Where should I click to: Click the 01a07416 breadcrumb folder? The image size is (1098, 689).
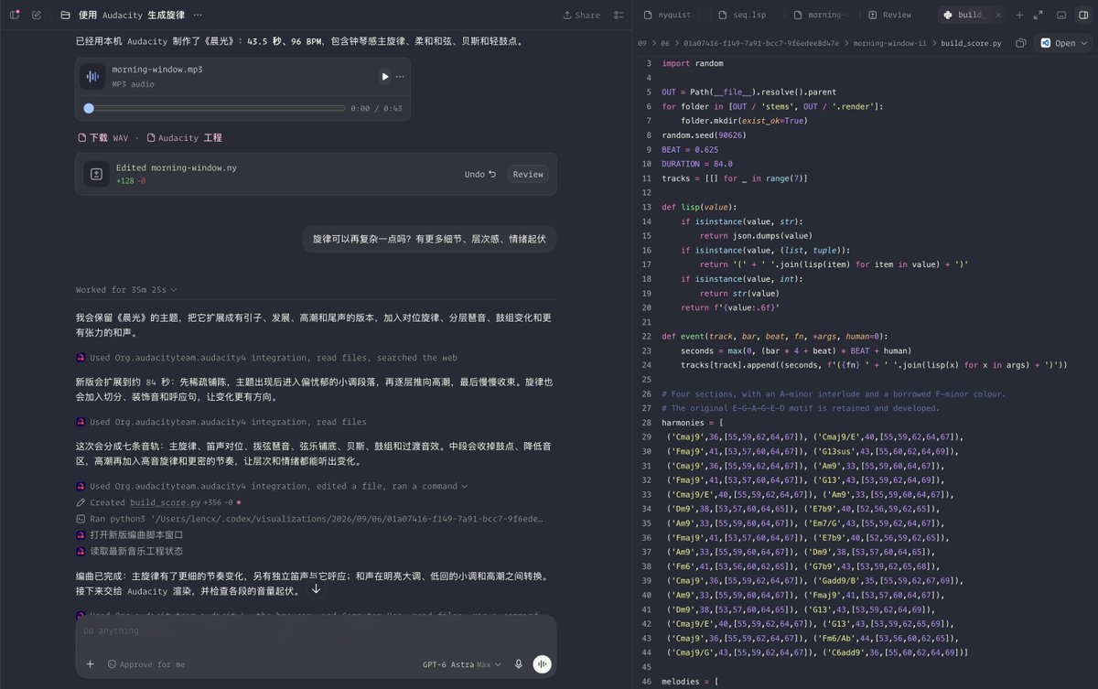point(762,43)
